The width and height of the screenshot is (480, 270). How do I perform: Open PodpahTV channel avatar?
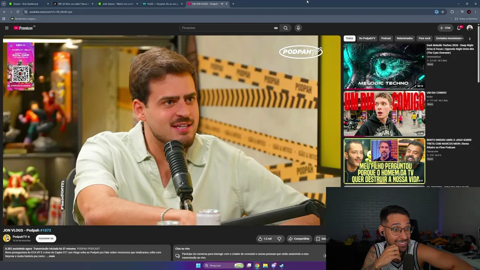point(7,238)
